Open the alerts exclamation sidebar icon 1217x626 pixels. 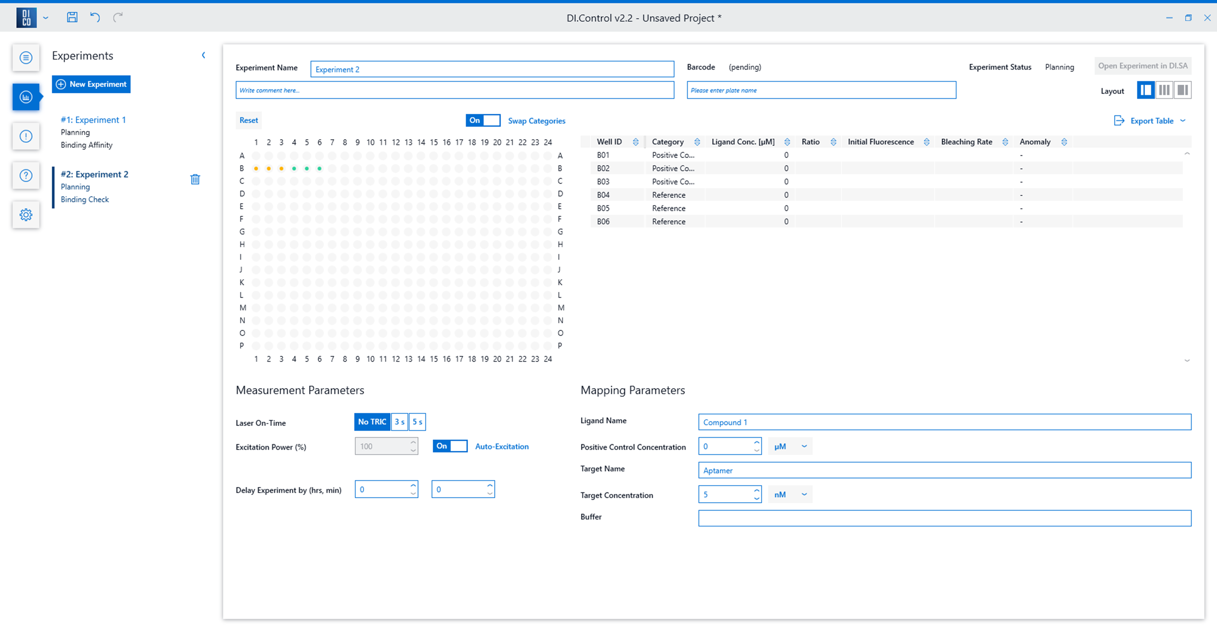coord(26,136)
